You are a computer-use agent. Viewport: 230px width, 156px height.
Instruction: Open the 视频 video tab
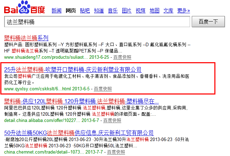(x=140, y=10)
